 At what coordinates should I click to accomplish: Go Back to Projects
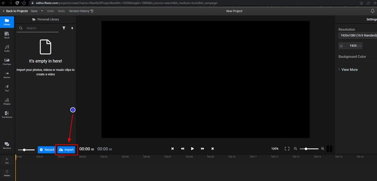pos(15,11)
